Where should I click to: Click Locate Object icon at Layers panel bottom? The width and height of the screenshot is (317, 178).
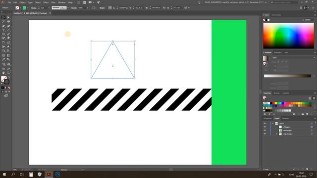pyautogui.click(x=294, y=169)
